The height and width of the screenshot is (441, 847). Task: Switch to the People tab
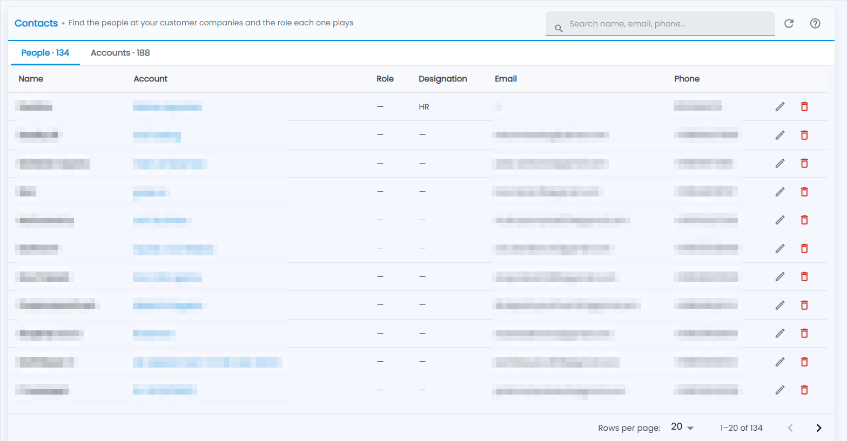point(45,53)
